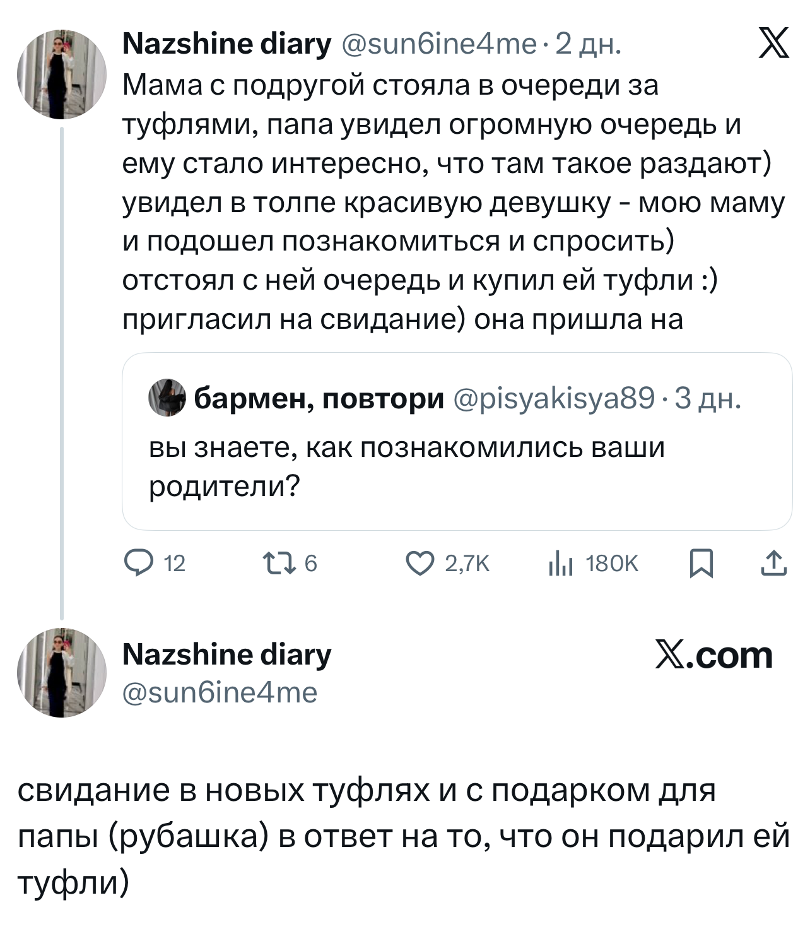Image resolution: width=810 pixels, height=929 pixels.
Task: Click the X logo top right
Action: pos(773,45)
